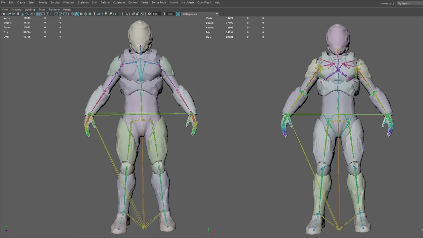
Task: Click the Resolution Gate icon
Action: pos(47,14)
